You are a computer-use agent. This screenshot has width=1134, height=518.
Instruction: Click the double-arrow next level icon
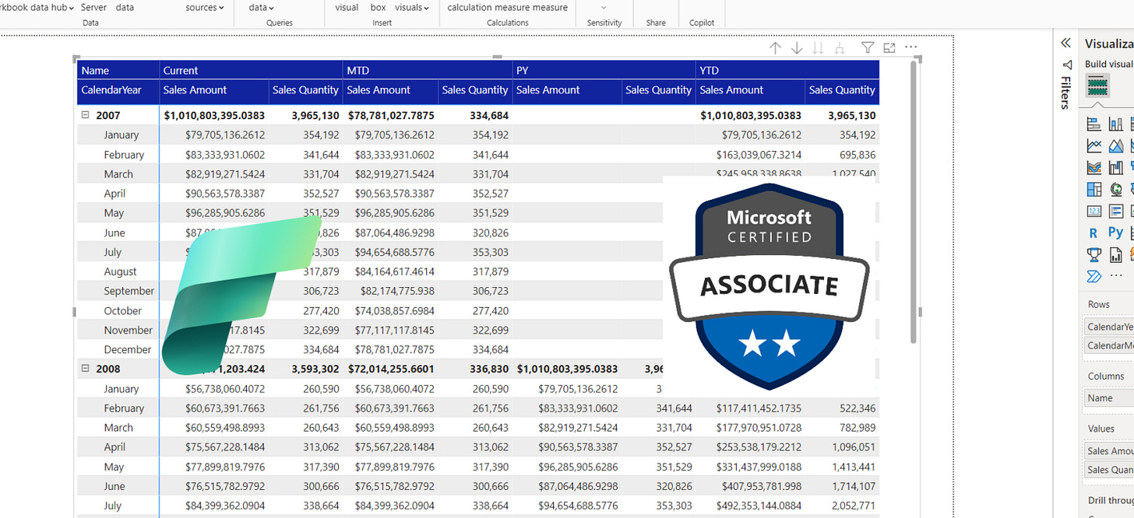pos(818,48)
